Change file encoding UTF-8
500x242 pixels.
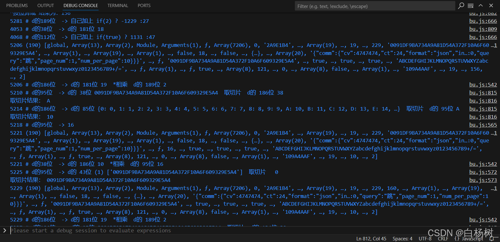tap(425, 238)
